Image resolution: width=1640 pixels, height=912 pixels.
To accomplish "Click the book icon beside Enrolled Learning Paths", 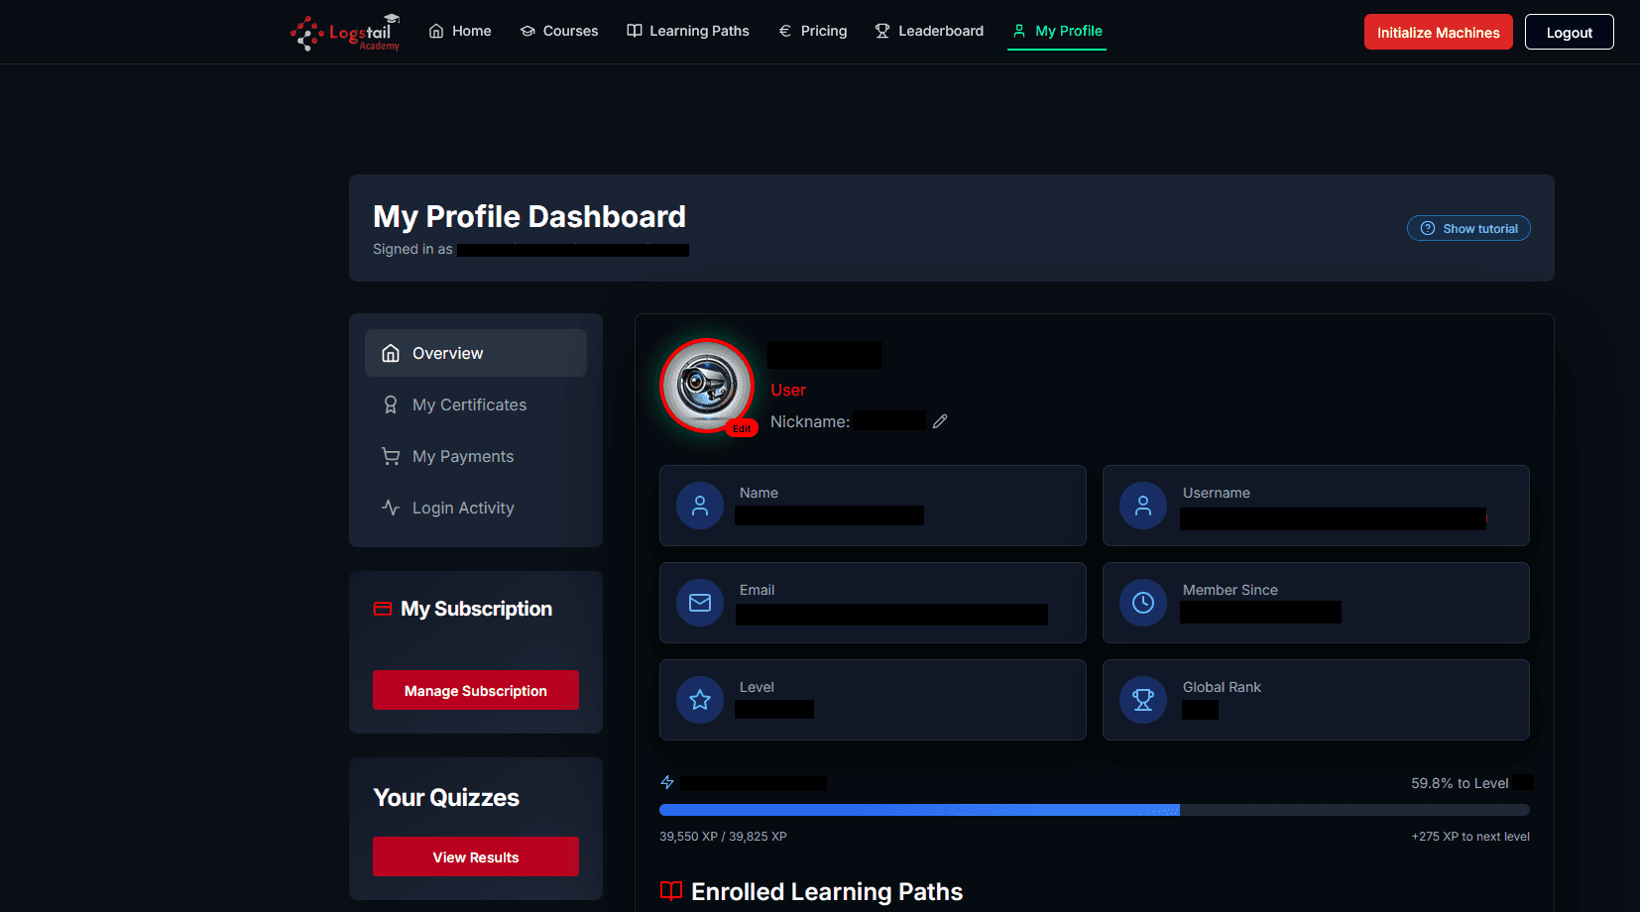I will click(x=671, y=891).
